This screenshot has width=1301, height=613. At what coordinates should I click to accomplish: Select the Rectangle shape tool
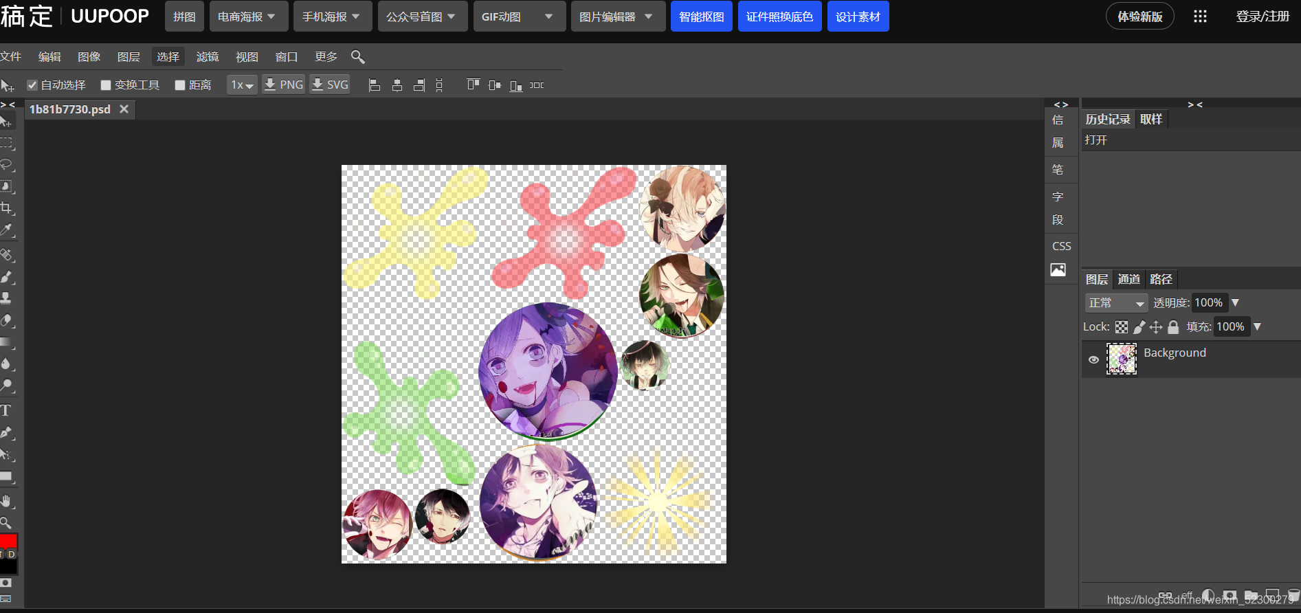6,476
